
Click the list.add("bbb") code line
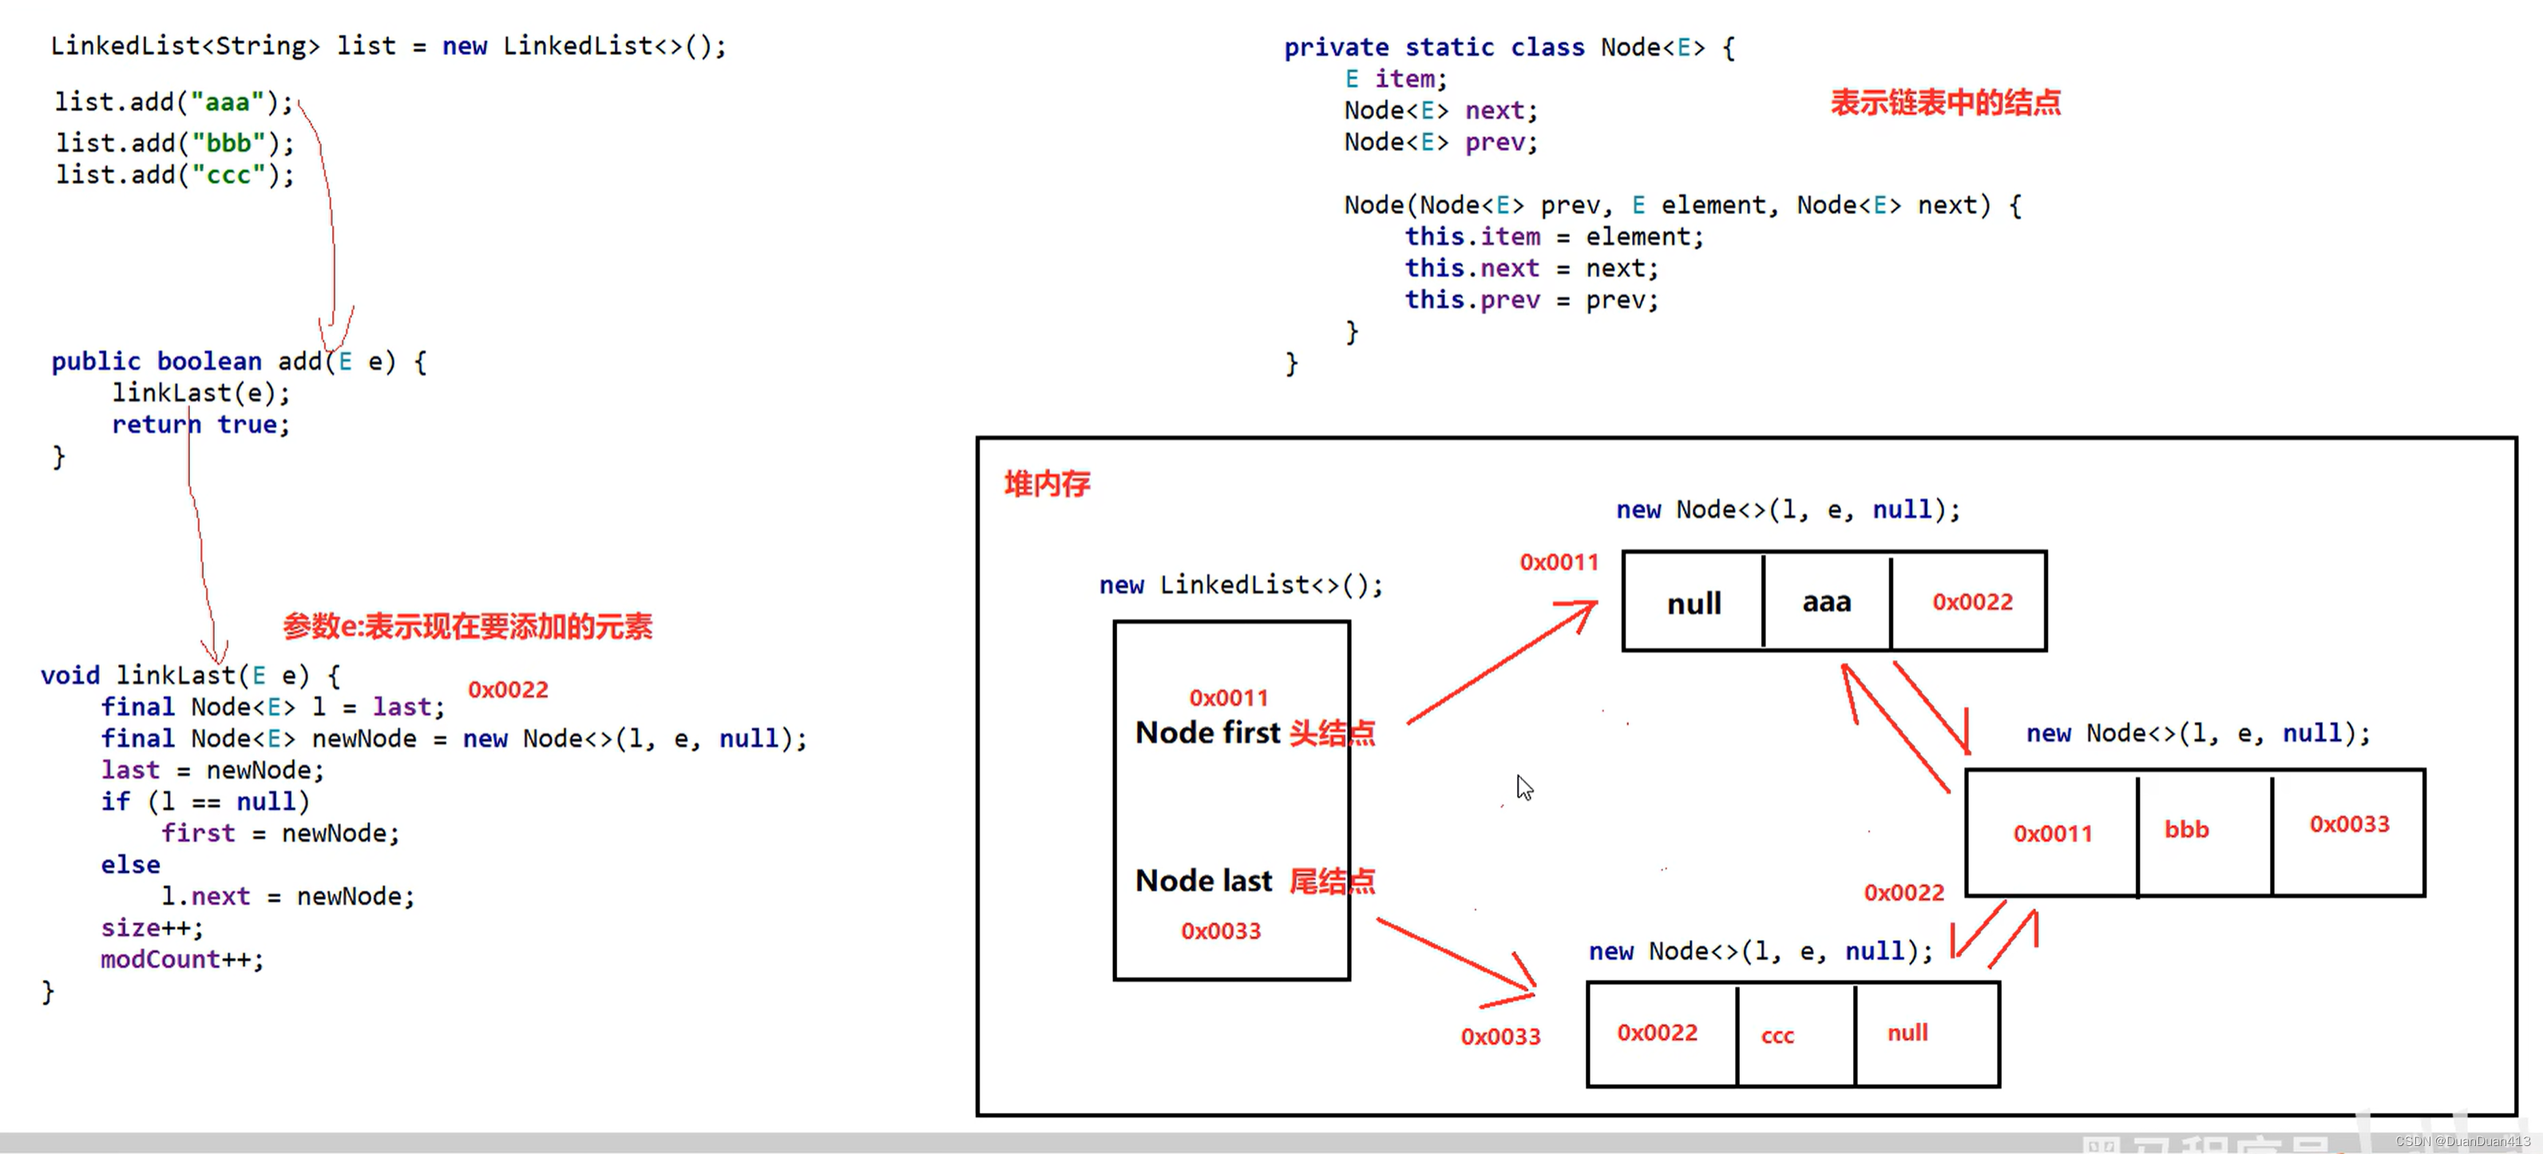[x=175, y=143]
